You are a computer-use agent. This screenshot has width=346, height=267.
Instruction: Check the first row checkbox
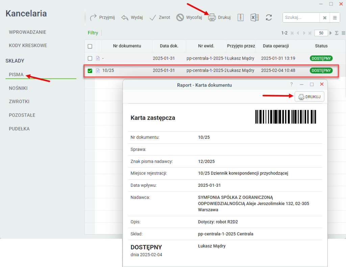(90, 58)
